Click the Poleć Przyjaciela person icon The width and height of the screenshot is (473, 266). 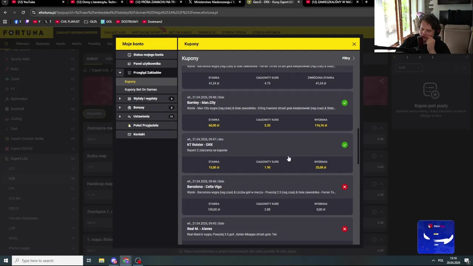[x=129, y=125]
